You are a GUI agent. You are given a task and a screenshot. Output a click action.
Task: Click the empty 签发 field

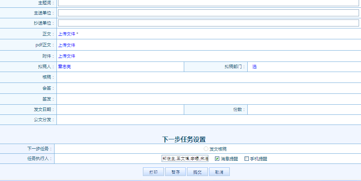click(208, 99)
